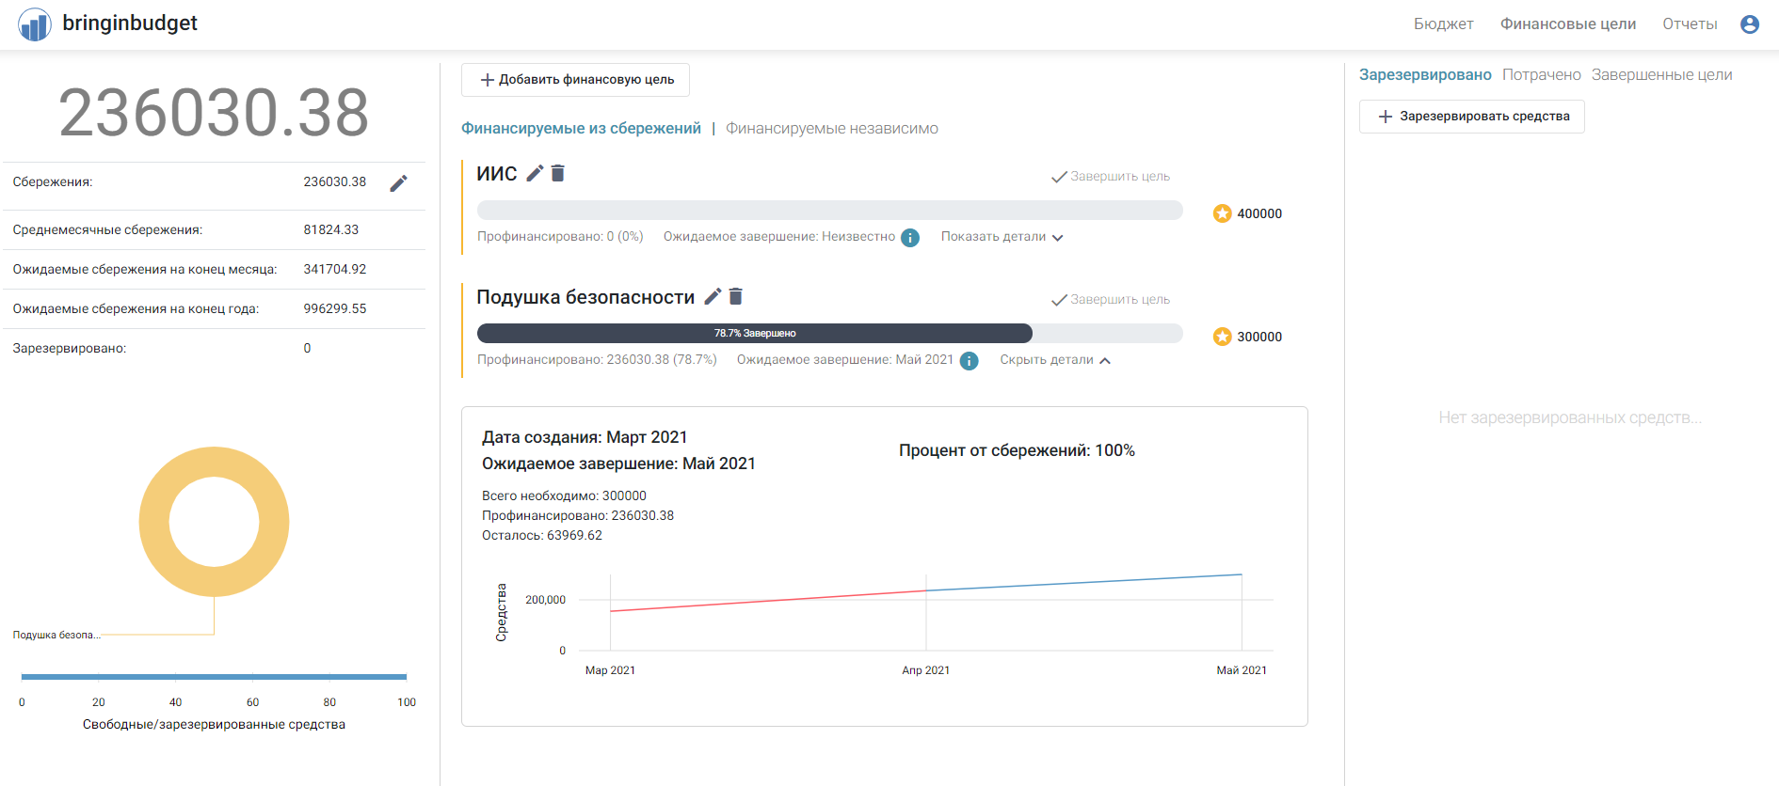Open the user account profile icon
The height and width of the screenshot is (786, 1779).
[x=1750, y=24]
